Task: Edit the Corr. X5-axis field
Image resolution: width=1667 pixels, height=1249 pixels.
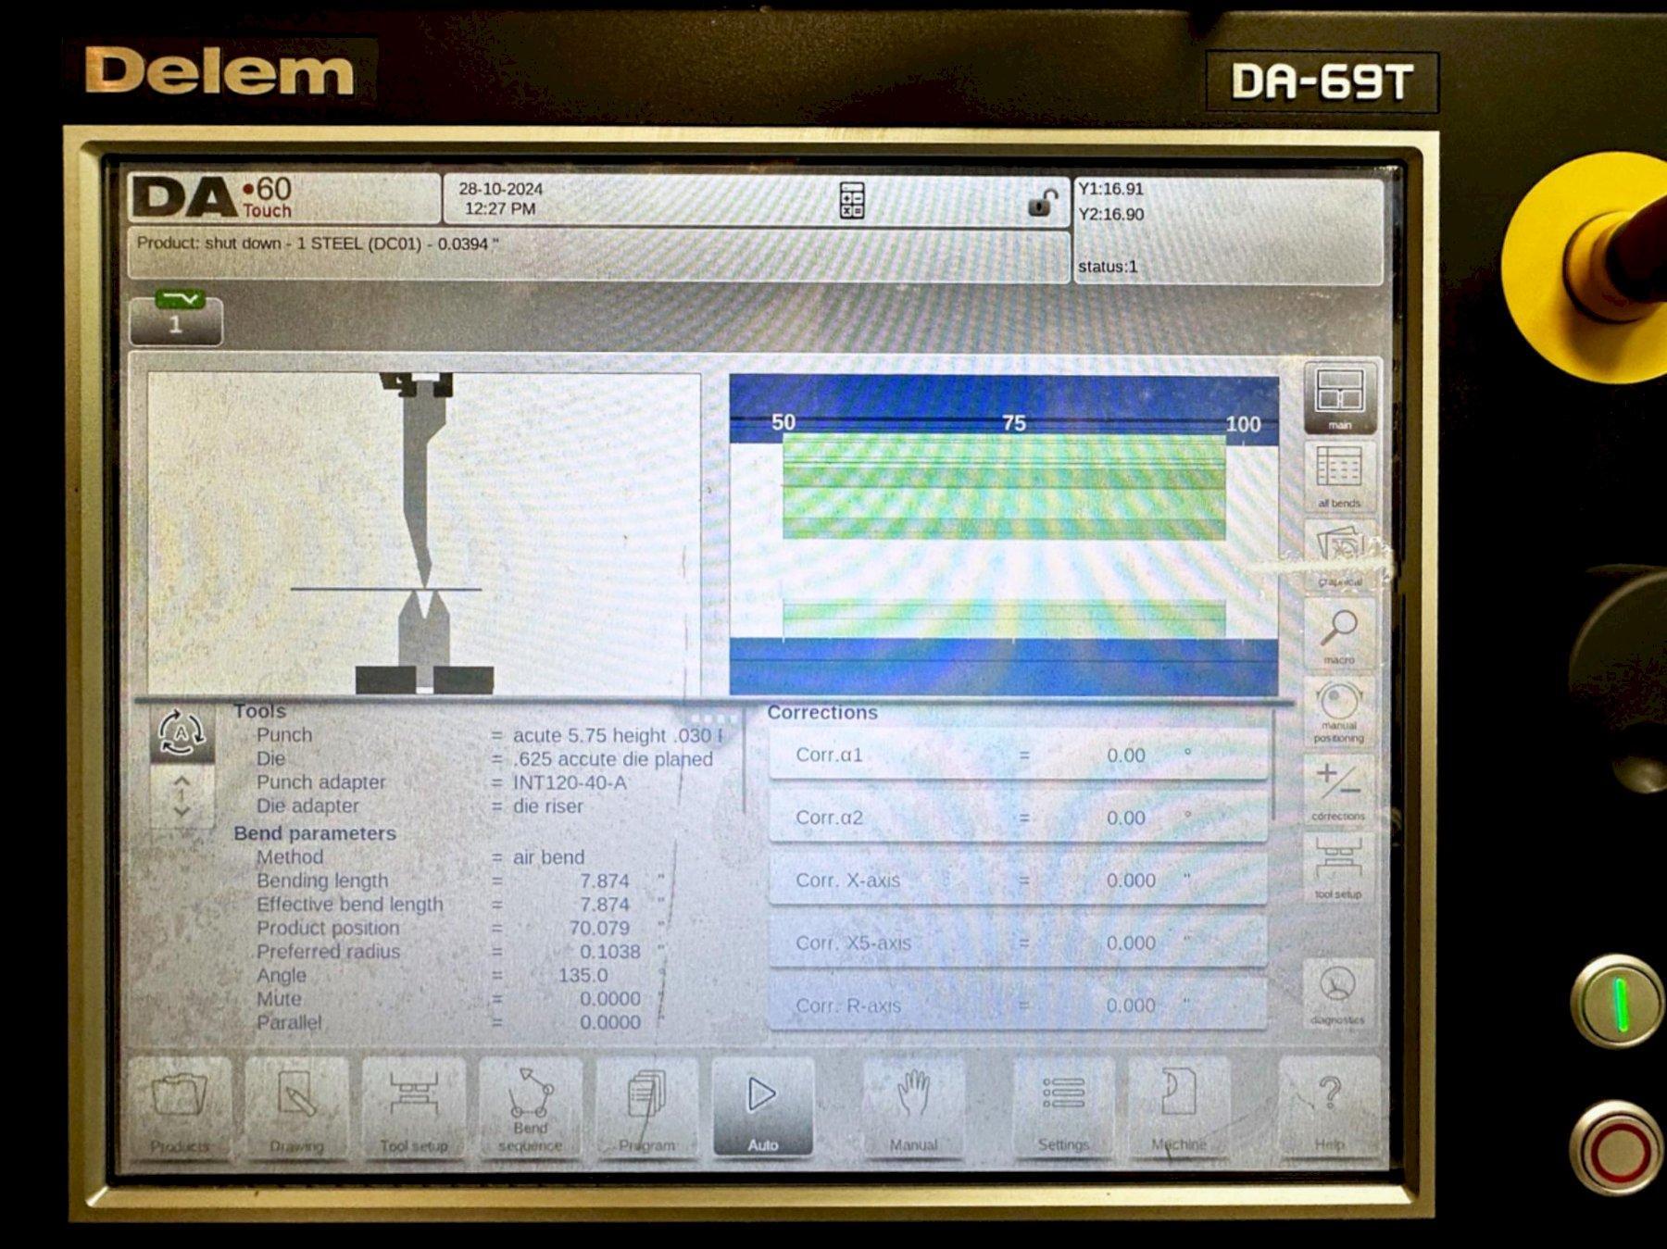Action: point(1017,943)
